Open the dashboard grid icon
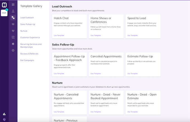This screenshot has height=122, width=190. (x=13, y=4)
